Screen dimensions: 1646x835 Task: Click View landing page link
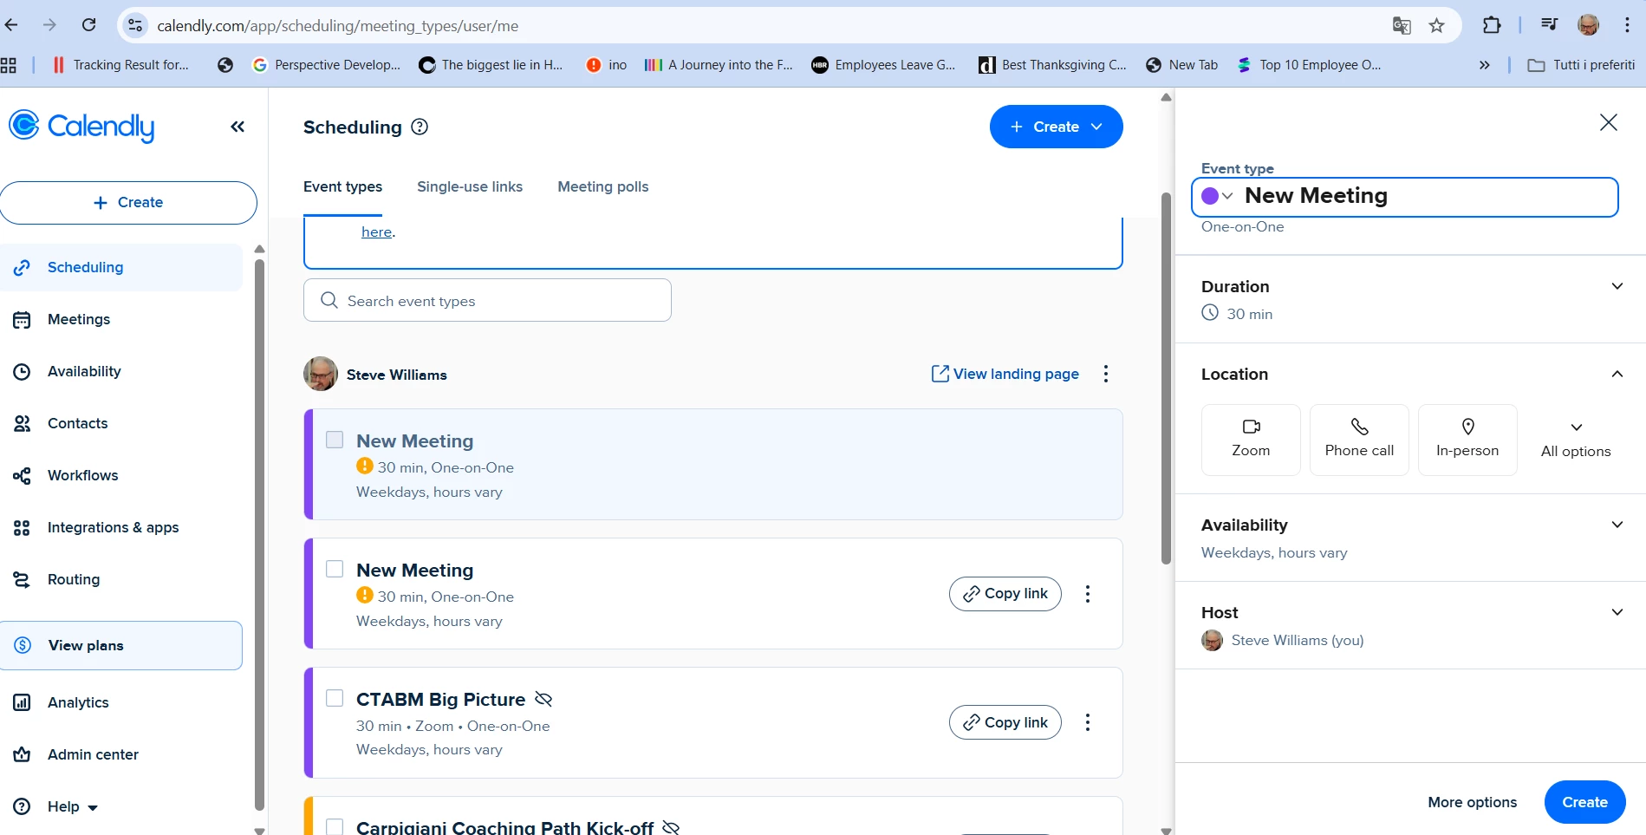(1005, 374)
